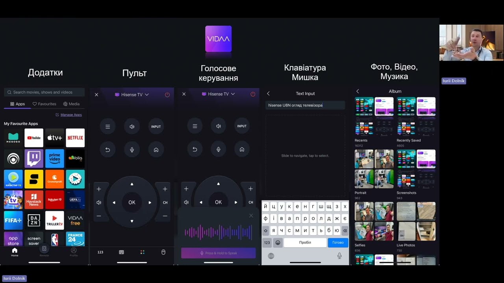The image size is (504, 283).
Task: Open the Manage Apps link
Action: tap(69, 115)
